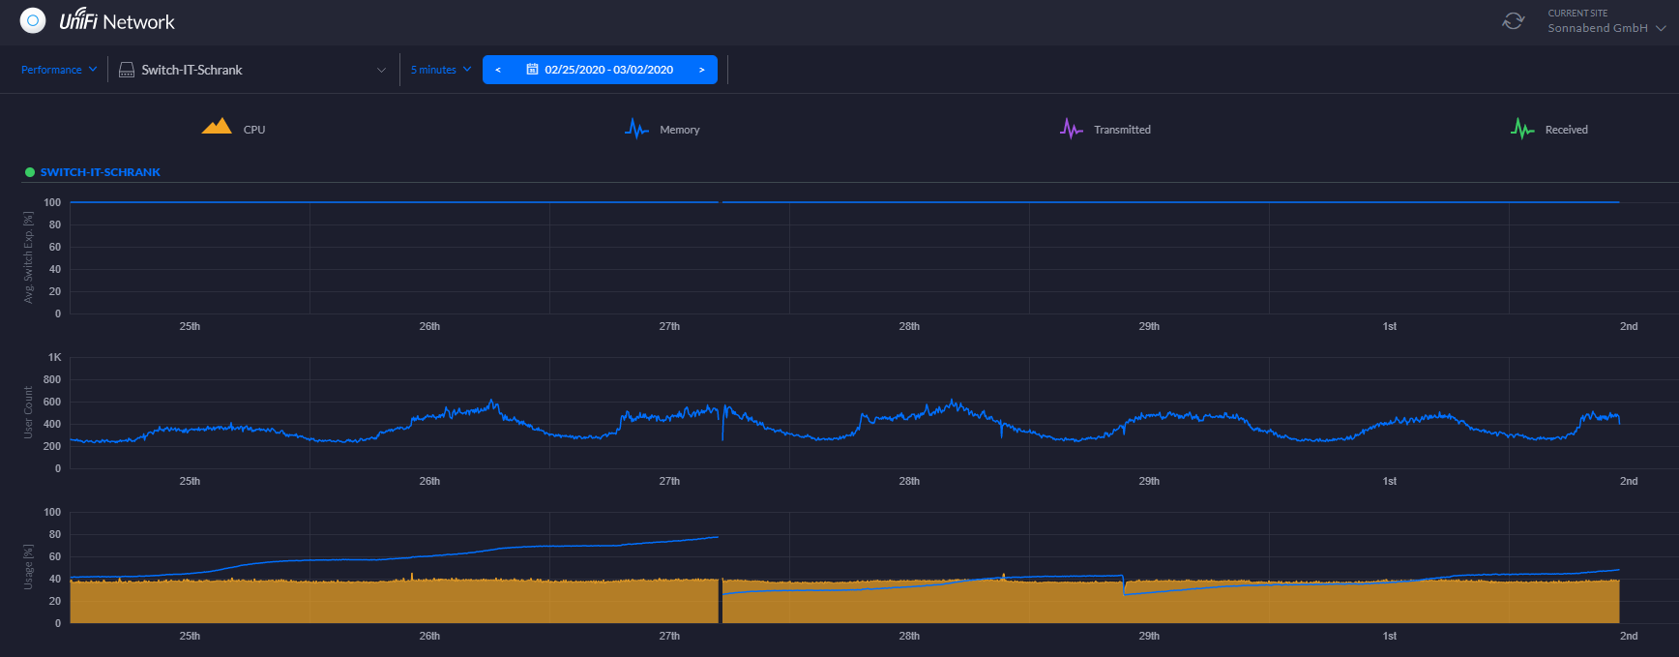Open the SWITCH-IT-SCHRANK device link
Image resolution: width=1679 pixels, height=657 pixels.
pyautogui.click(x=100, y=172)
